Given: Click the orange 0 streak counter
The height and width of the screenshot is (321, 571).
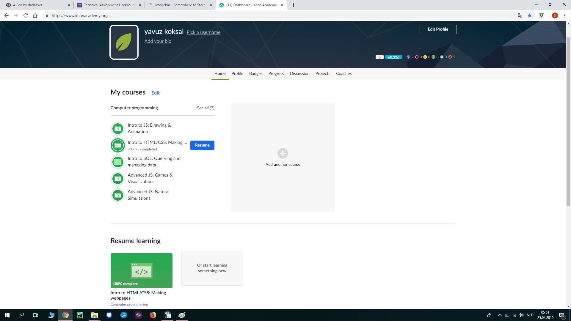Looking at the screenshot, I should [379, 57].
